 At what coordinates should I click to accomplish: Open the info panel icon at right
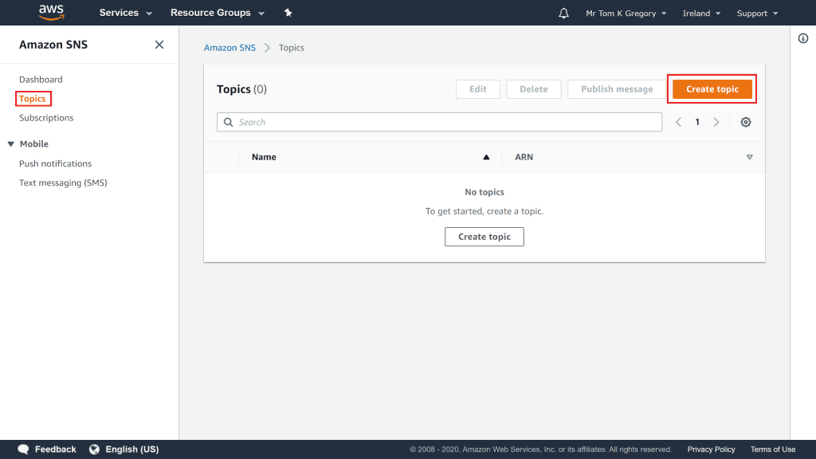click(x=803, y=39)
